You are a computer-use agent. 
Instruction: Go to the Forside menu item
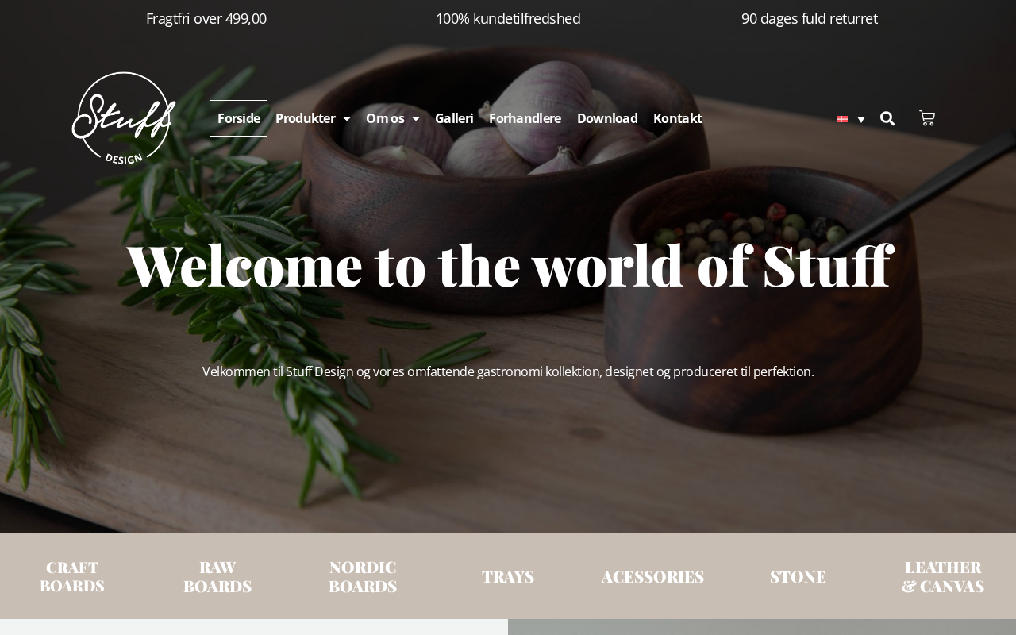[x=239, y=118]
